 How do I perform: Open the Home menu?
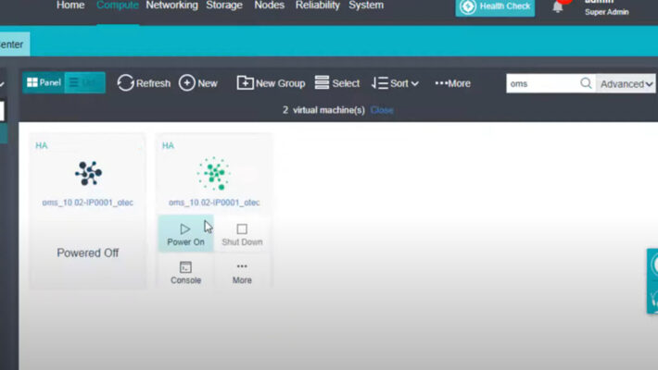tap(70, 6)
